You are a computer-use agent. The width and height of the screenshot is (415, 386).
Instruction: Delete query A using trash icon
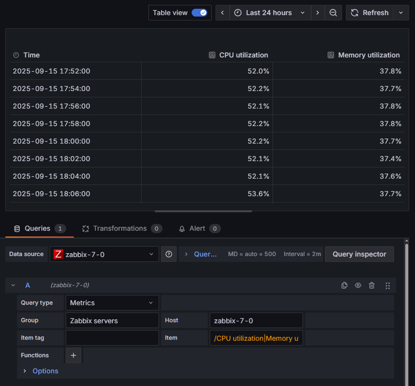[372, 285]
